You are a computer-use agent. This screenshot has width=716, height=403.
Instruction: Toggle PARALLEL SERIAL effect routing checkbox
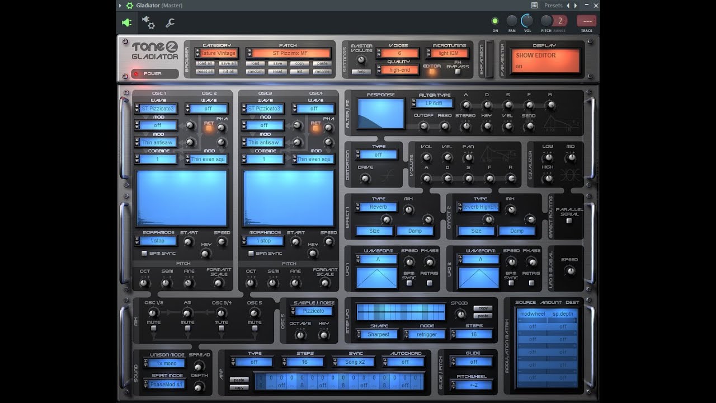pyautogui.click(x=569, y=221)
